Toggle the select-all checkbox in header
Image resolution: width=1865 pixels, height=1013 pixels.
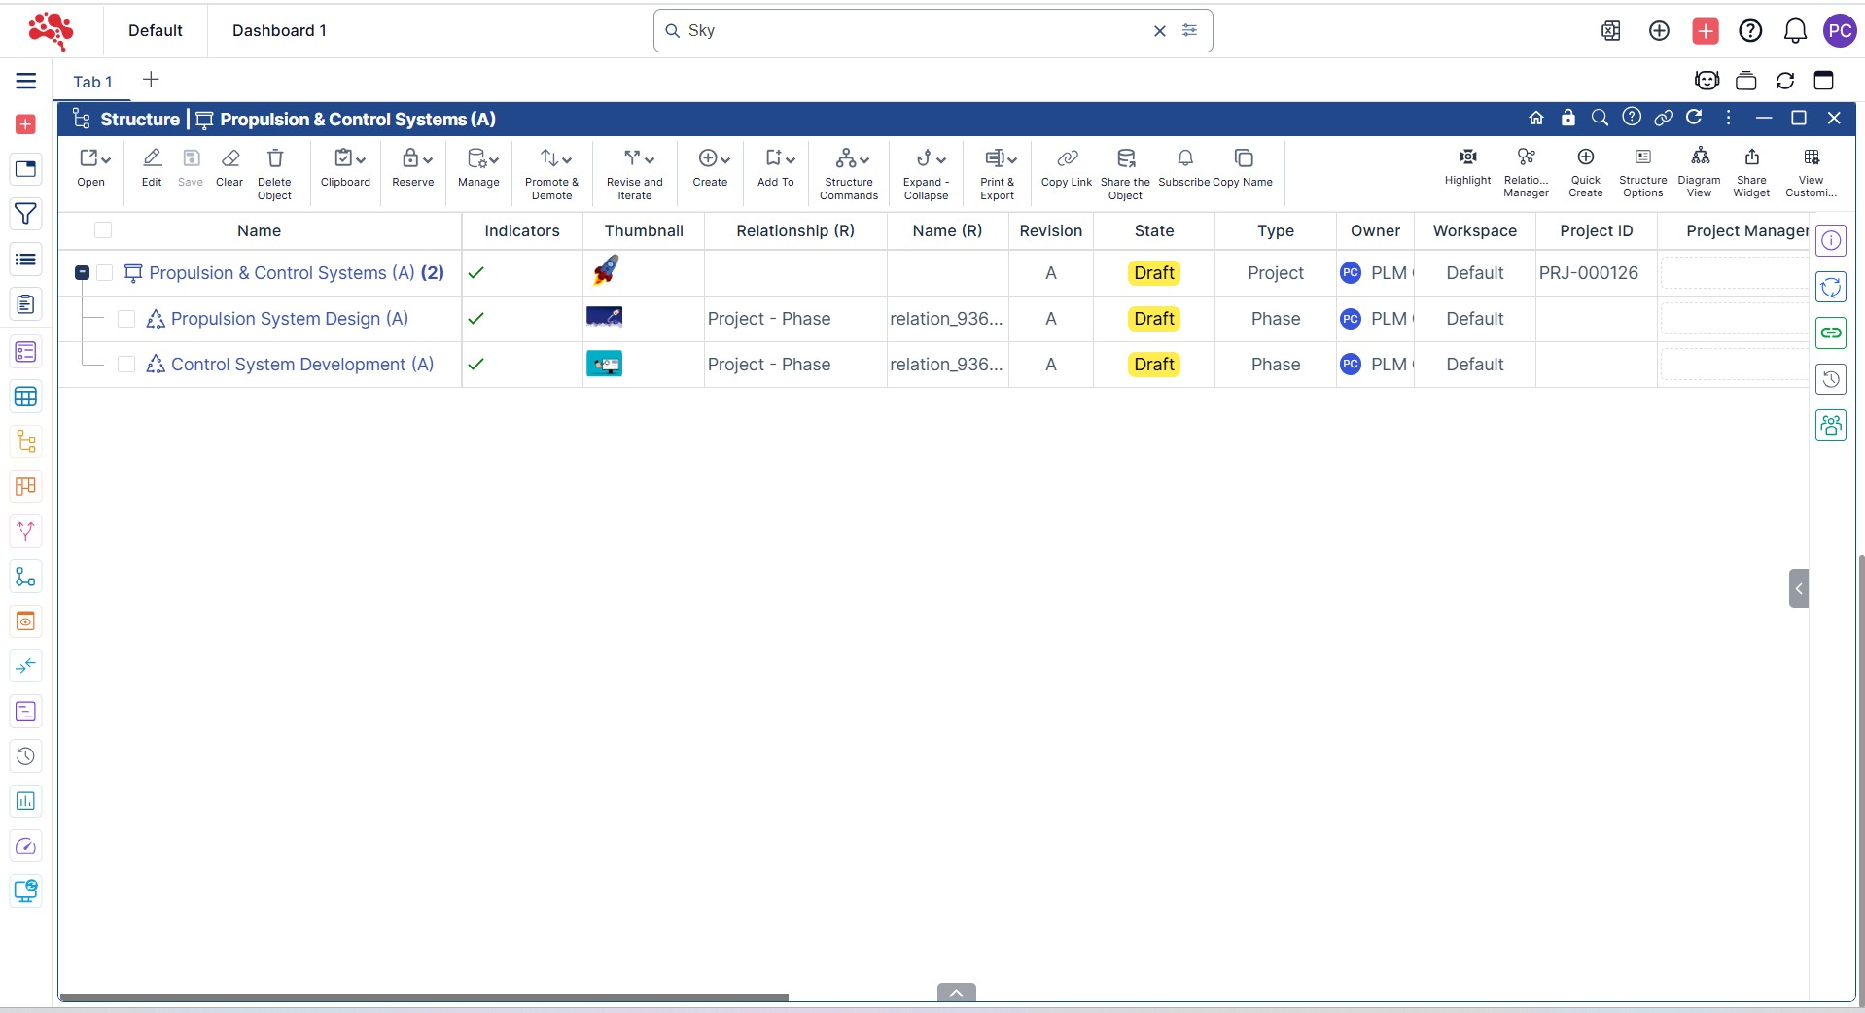click(x=103, y=230)
